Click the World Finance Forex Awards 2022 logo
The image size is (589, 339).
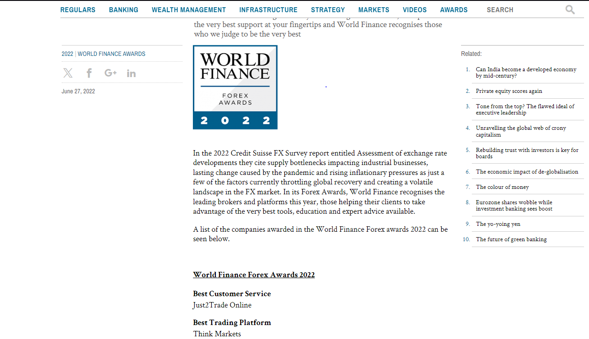click(x=235, y=87)
